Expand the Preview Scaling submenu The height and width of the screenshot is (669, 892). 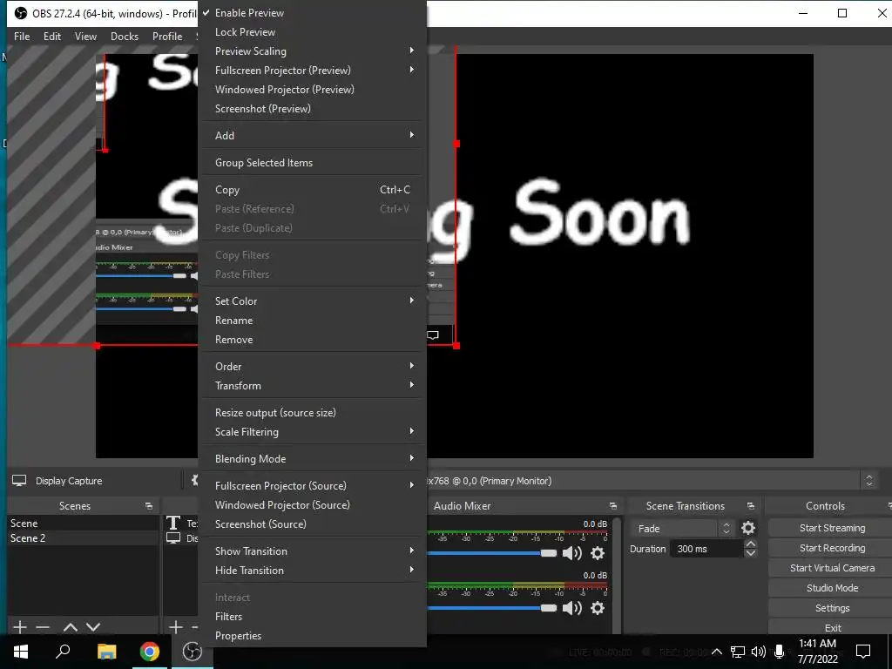pyautogui.click(x=313, y=51)
